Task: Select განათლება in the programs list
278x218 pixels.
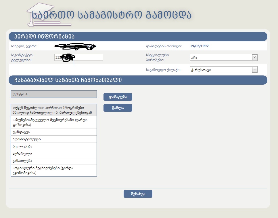Action: 54,161
